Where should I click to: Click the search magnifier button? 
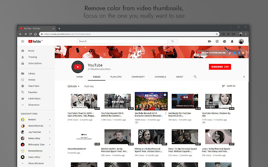click(173, 41)
